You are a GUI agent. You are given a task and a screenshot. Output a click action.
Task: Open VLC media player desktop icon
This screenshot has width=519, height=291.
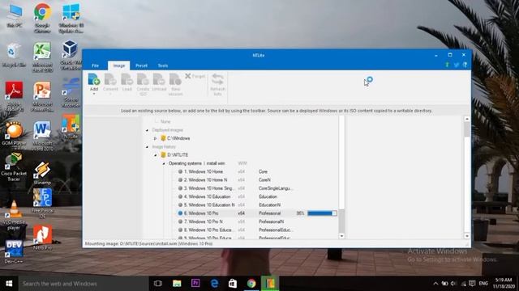click(14, 215)
